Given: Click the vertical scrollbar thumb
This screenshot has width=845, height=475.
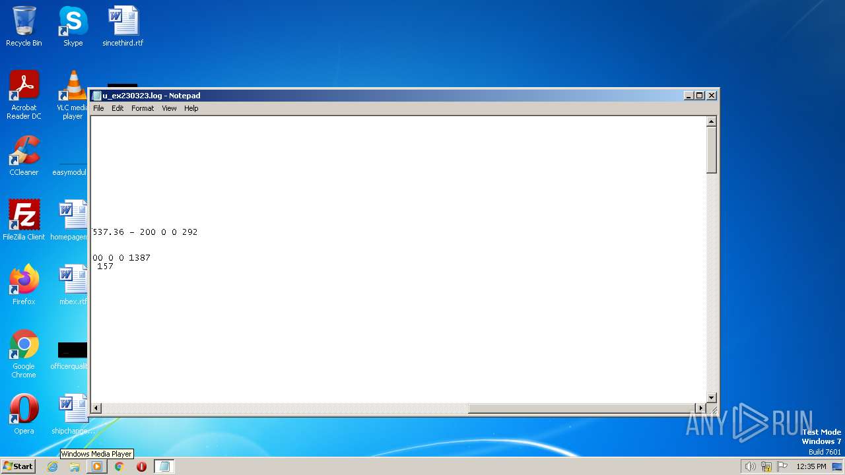Looking at the screenshot, I should [x=712, y=150].
